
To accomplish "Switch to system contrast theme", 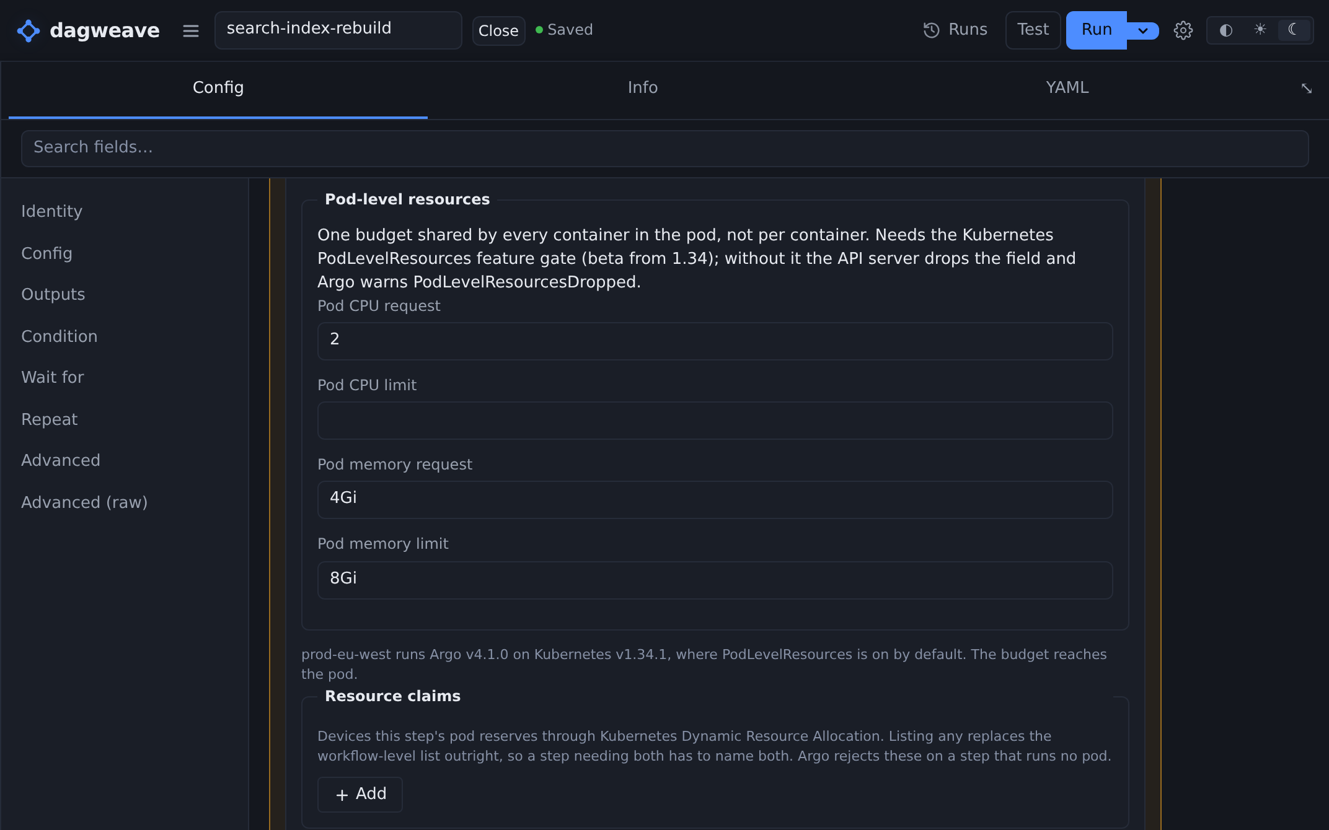I will [1225, 30].
